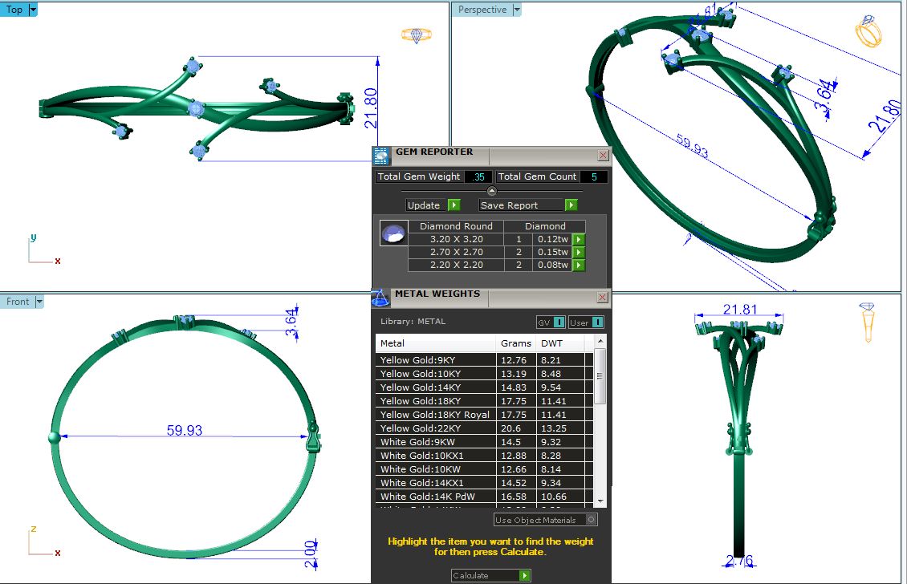The height and width of the screenshot is (584, 907).
Task: Open the Front viewport dropdown arrow
Action: 39,302
